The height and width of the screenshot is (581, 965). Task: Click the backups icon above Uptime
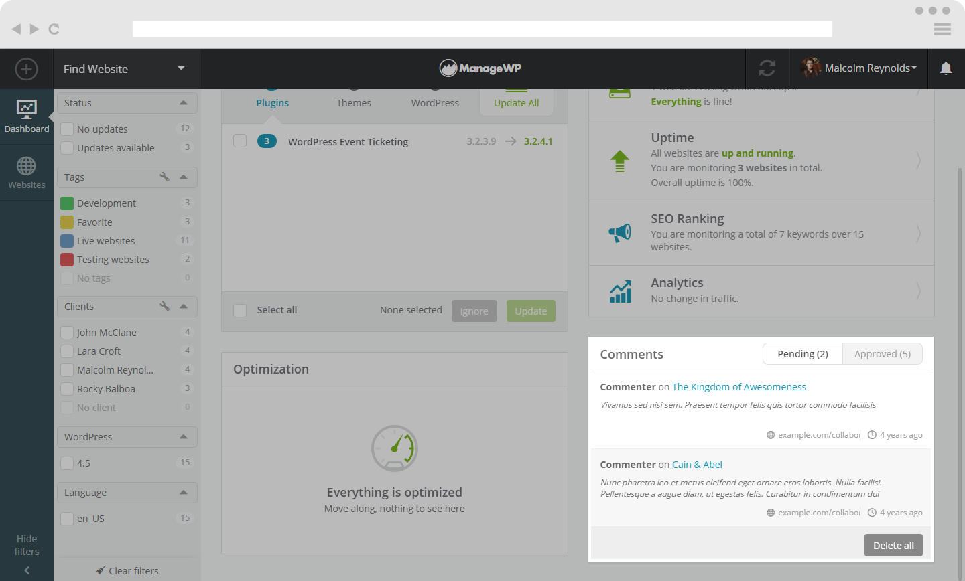tap(620, 93)
